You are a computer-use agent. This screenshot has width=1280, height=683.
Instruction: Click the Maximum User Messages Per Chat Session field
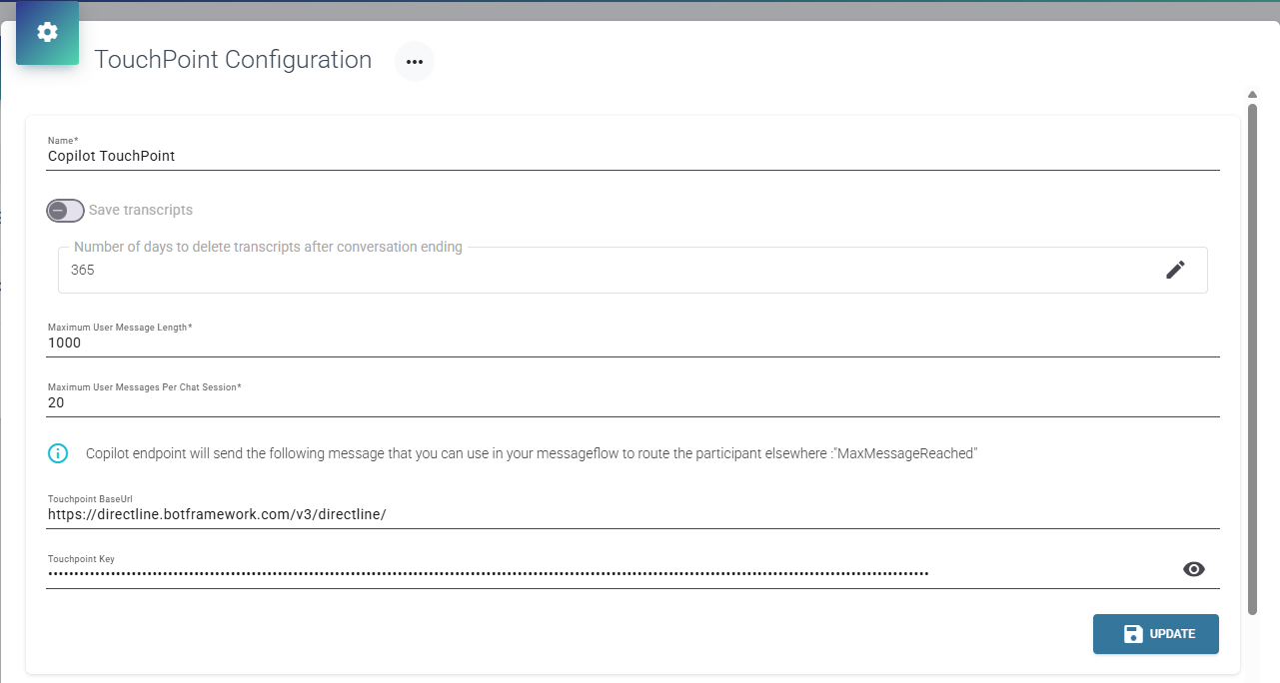pos(634,402)
